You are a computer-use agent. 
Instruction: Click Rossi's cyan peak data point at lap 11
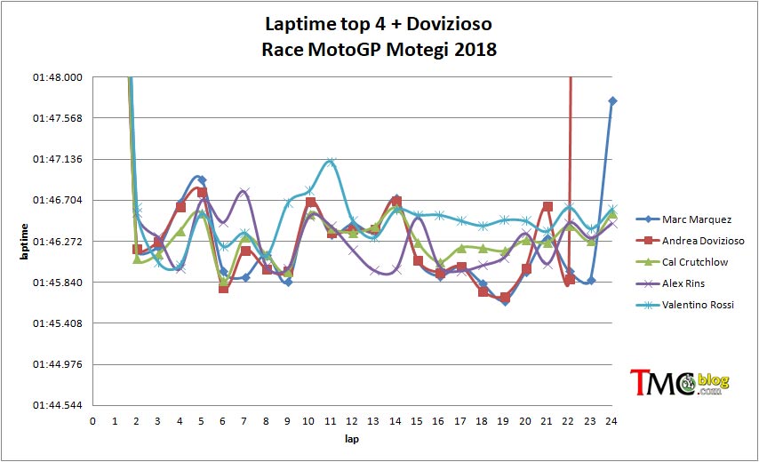pyautogui.click(x=331, y=162)
